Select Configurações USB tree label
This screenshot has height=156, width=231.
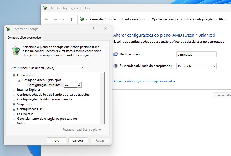[x=31, y=109]
